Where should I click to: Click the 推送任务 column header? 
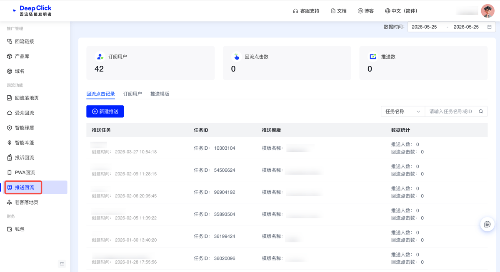coord(101,130)
